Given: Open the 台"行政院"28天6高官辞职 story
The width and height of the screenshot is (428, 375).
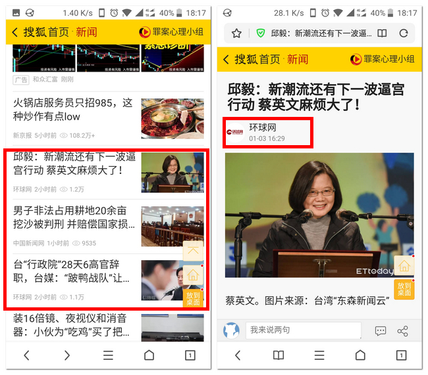Looking at the screenshot, I should coord(71,271).
